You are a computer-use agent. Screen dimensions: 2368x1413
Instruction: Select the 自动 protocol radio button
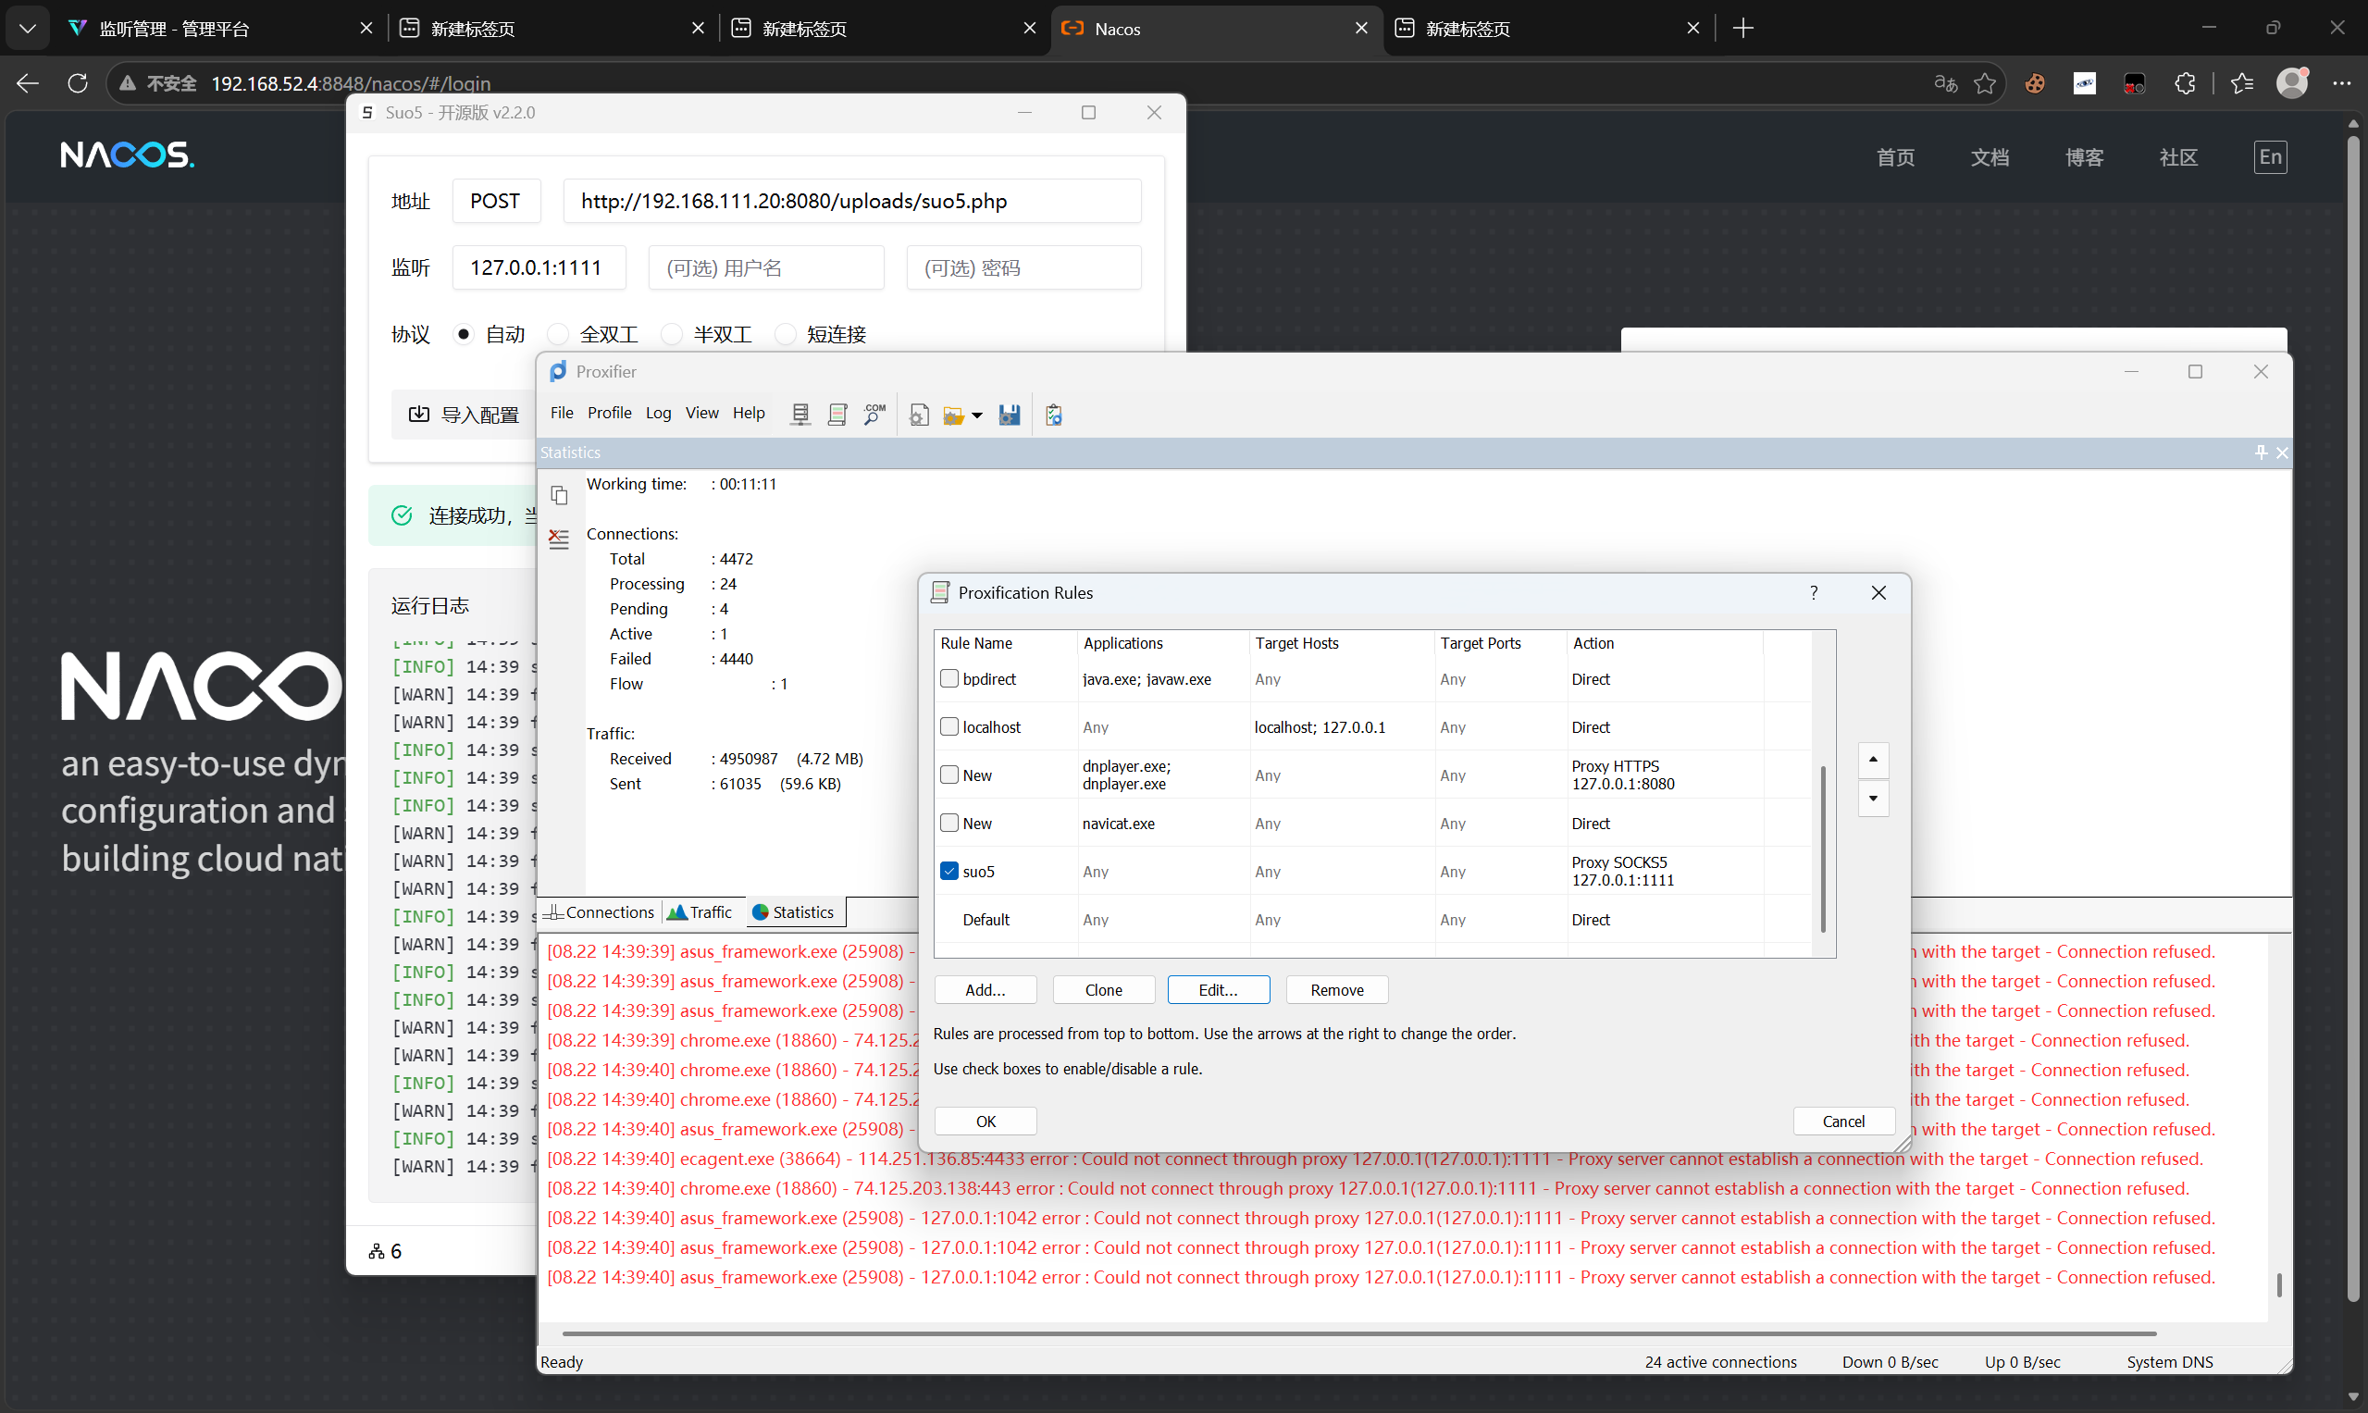(x=464, y=334)
